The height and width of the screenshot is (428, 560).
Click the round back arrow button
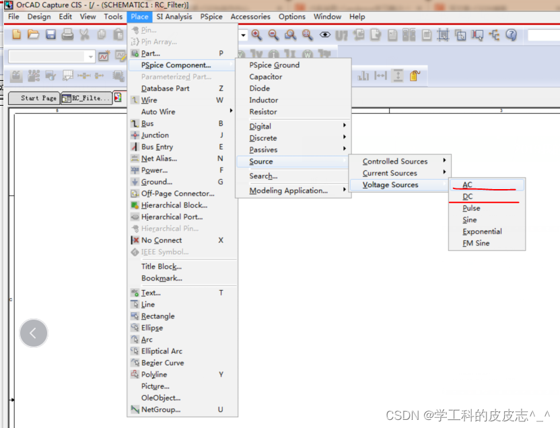tap(33, 333)
